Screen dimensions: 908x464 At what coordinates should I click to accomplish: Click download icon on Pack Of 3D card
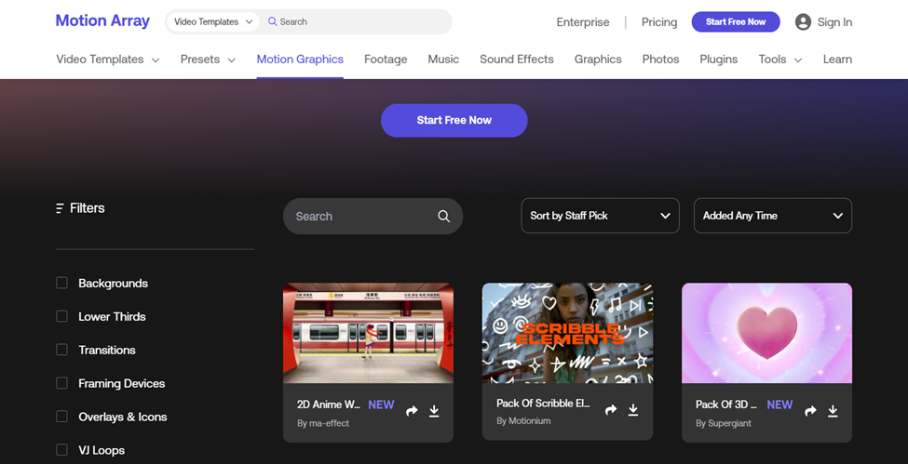833,411
